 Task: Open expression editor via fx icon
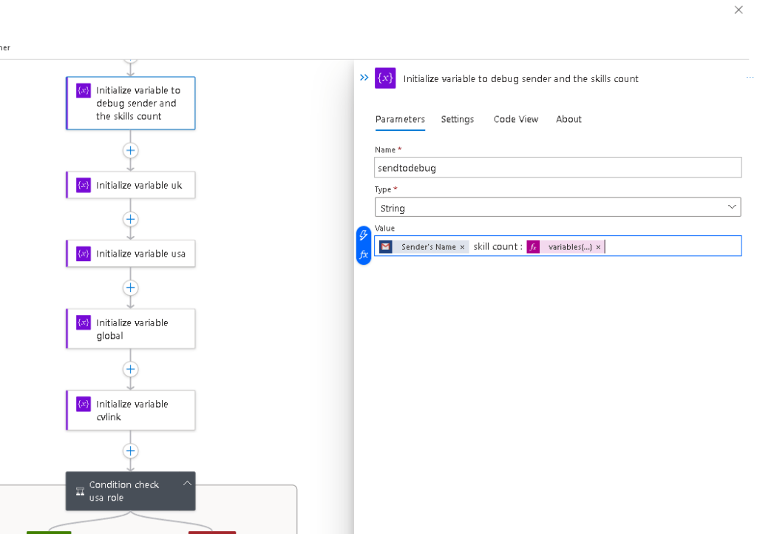pos(364,254)
